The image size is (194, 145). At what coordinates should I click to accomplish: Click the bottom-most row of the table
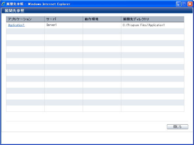click(95, 109)
